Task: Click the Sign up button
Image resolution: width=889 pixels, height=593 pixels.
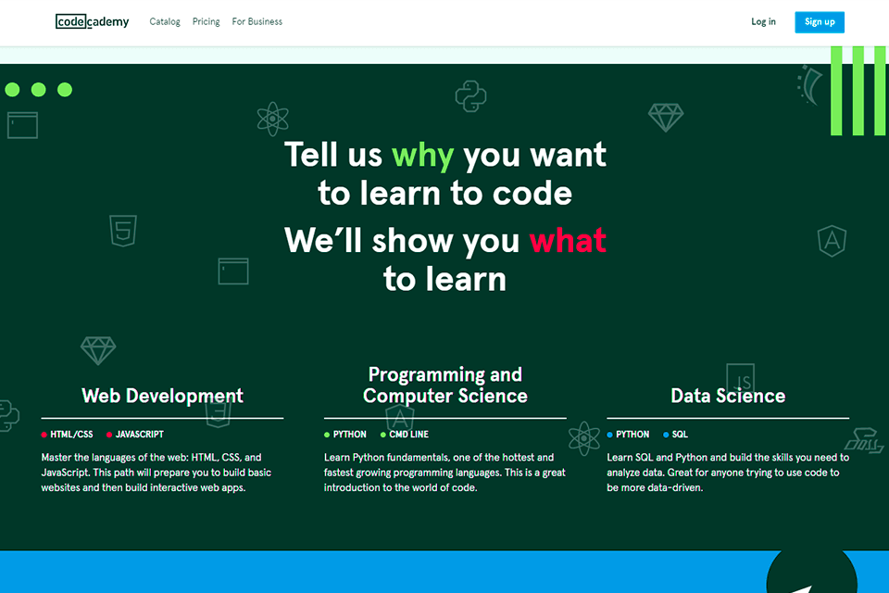Action: pos(819,21)
